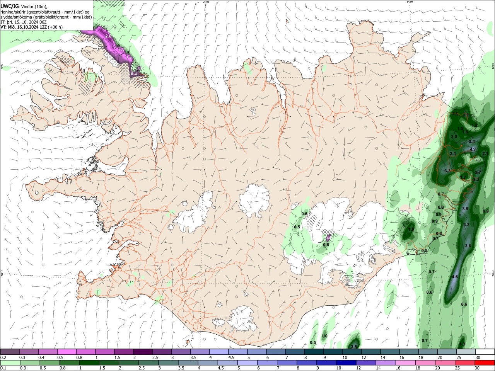The image size is (495, 371).
Task: Click bright red lower swatch after 30
Action: coord(485,362)
